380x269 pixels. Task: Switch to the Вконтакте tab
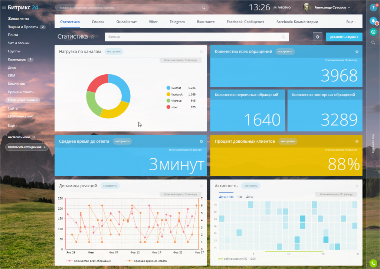tap(206, 22)
